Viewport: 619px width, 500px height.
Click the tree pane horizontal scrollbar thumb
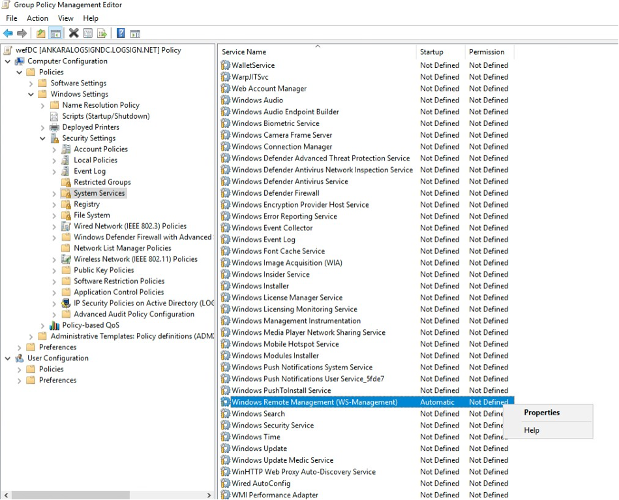tap(70, 495)
